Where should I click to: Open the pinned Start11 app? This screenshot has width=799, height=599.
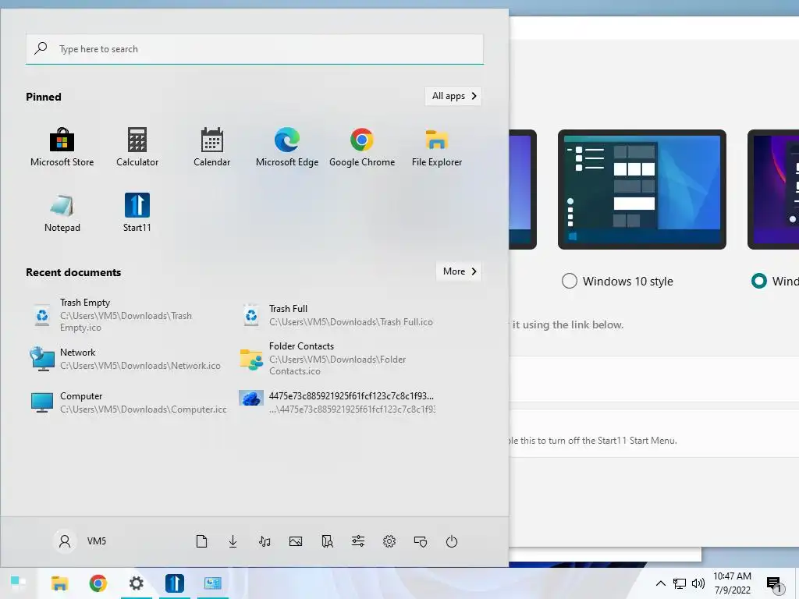click(x=137, y=213)
